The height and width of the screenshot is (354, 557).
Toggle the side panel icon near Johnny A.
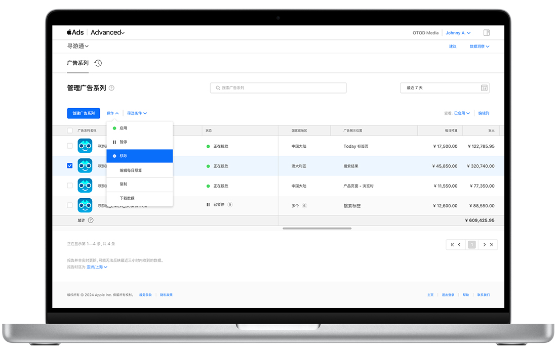point(487,33)
